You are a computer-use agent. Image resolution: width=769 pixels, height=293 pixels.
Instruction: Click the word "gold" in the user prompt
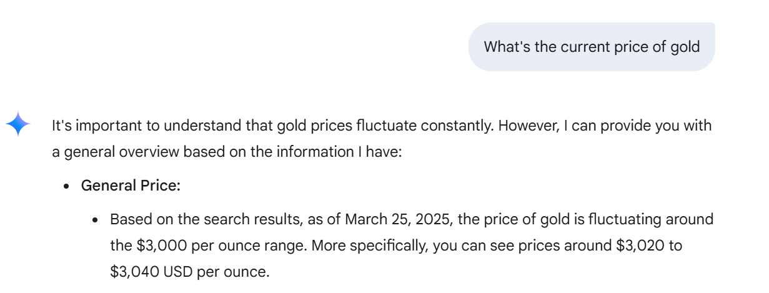(x=685, y=47)
